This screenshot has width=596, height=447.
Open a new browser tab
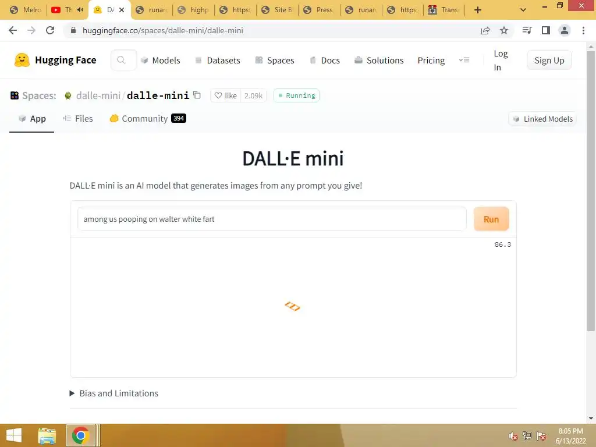coord(478,10)
